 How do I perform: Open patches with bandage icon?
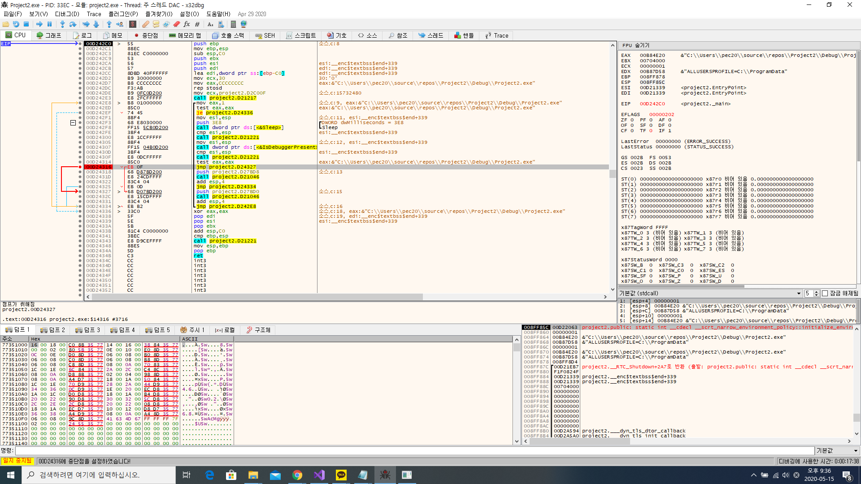(x=146, y=24)
